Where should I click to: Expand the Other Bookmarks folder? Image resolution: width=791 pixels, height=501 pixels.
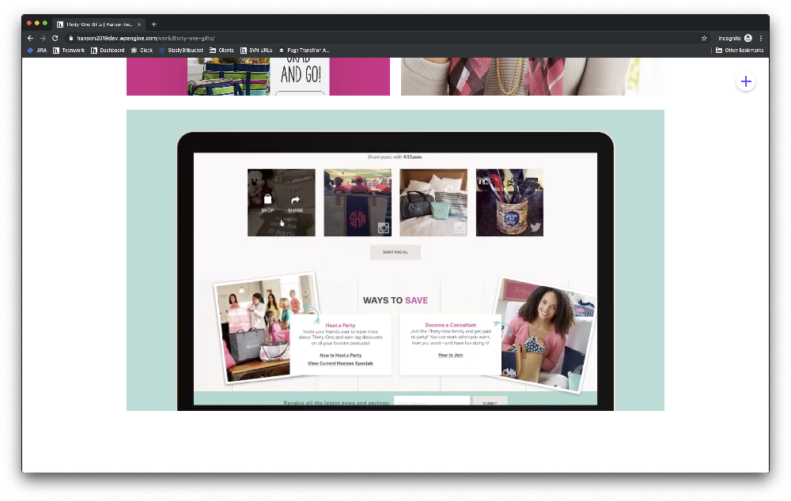(740, 51)
